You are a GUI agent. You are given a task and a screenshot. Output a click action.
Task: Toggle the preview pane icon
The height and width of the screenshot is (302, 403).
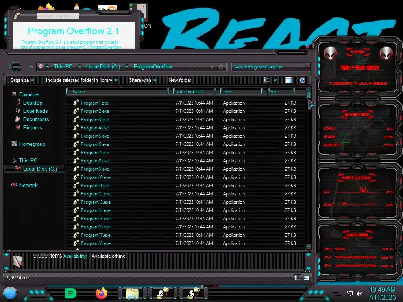tap(288, 80)
